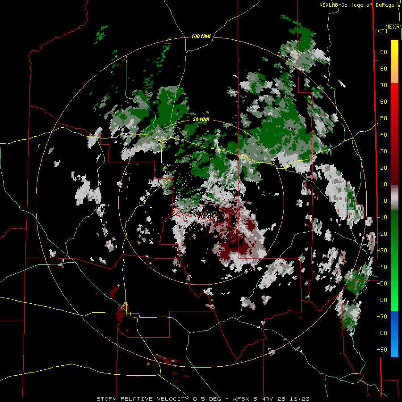Viewport: 402px width, 402px height.
Task: Click the "-40" value on the velocity scale
Action: click(x=382, y=267)
